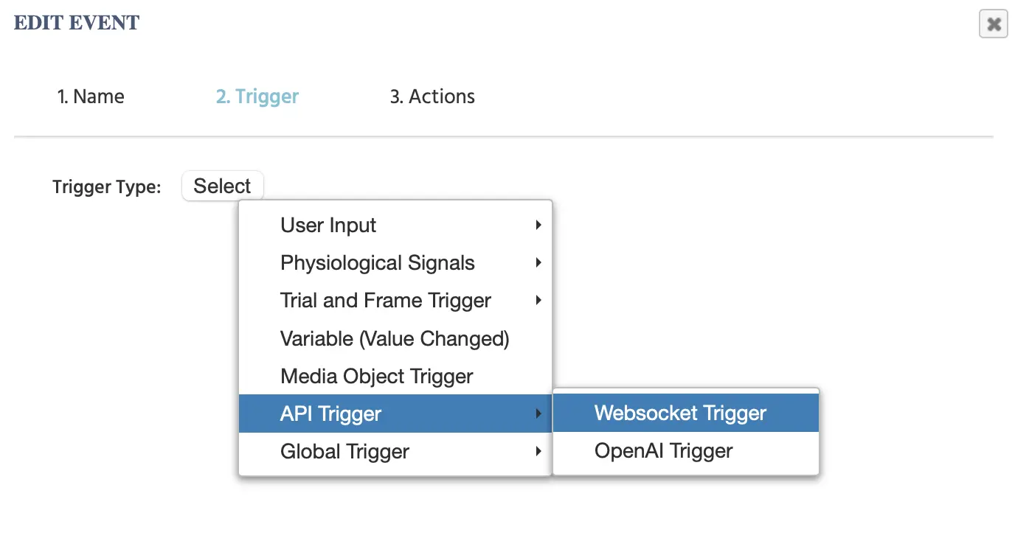The image size is (1015, 541).
Task: Click the API Trigger submenu arrow
Action: pyautogui.click(x=538, y=414)
